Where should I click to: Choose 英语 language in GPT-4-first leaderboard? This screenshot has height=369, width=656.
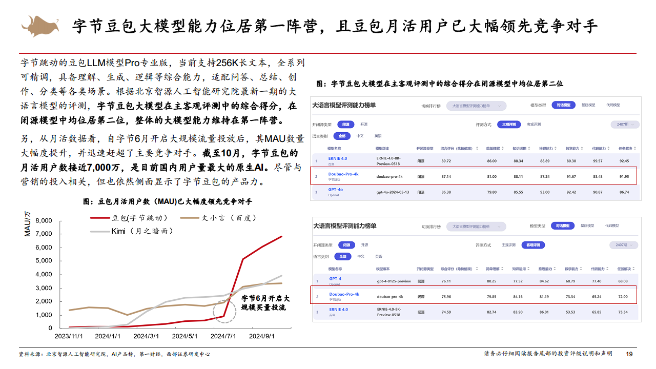pos(378,256)
